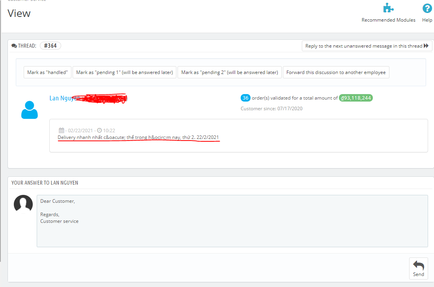Click the employee avatar beside the answer box

[23, 204]
